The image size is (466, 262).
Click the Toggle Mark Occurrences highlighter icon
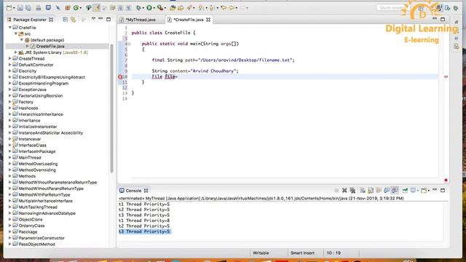[96, 8]
